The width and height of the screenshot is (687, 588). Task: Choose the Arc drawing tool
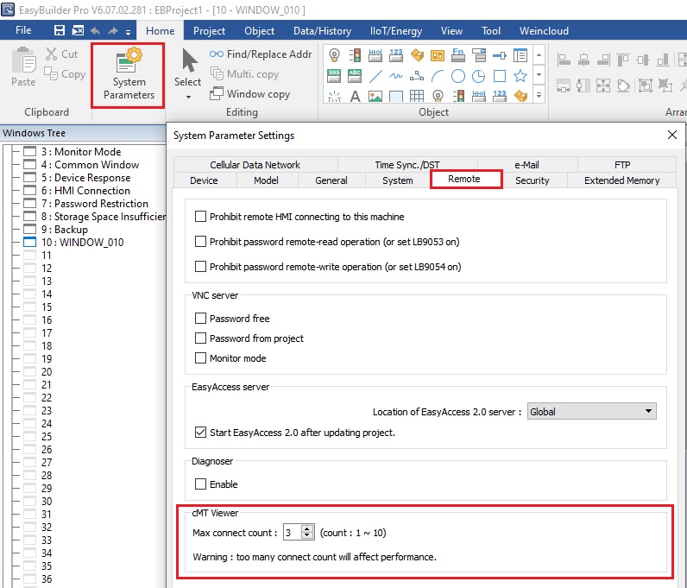pyautogui.click(x=438, y=76)
